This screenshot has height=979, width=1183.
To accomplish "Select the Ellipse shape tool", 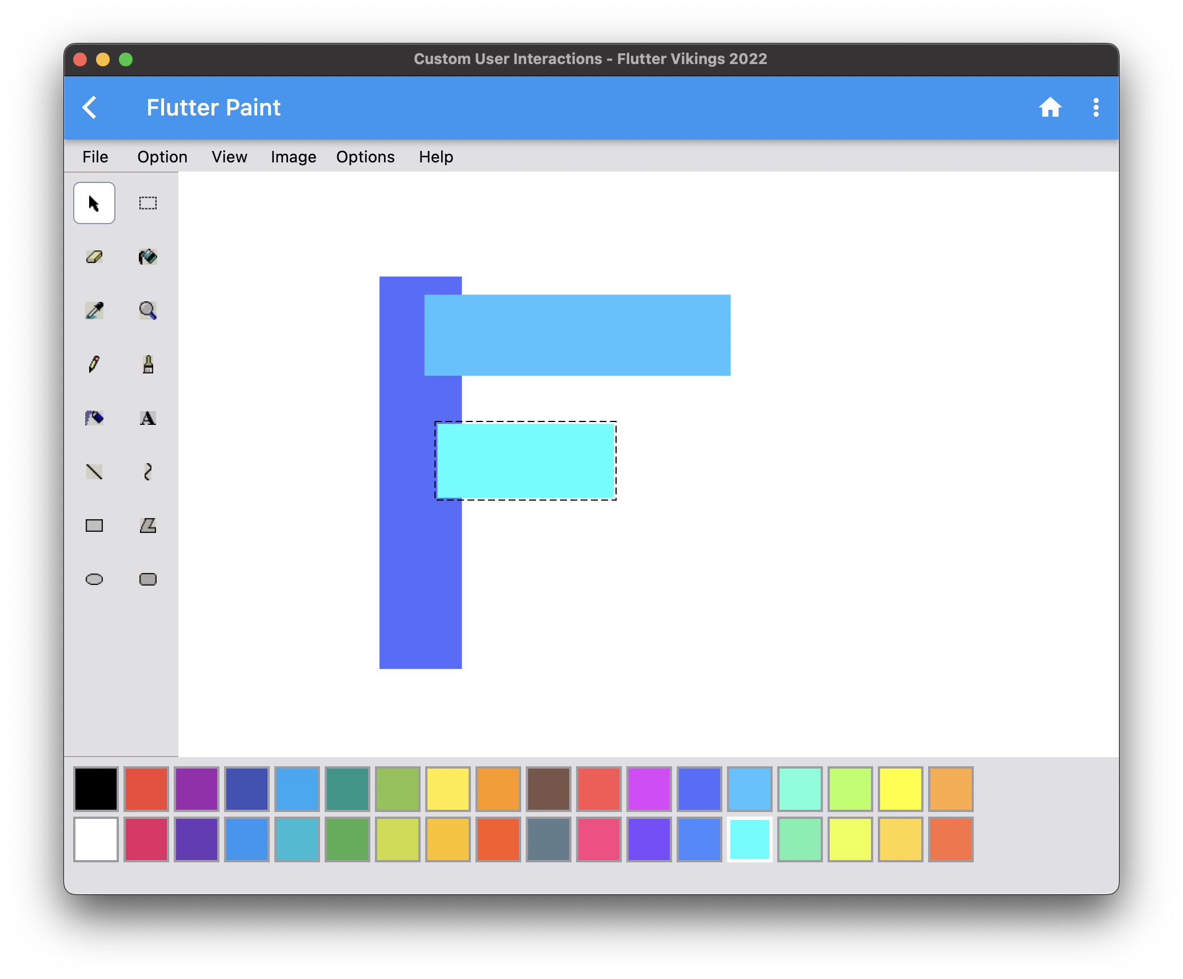I will tap(94, 579).
